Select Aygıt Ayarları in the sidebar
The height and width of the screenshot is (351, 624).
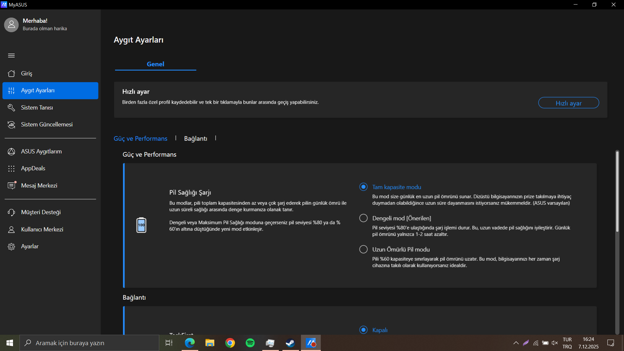click(x=50, y=91)
